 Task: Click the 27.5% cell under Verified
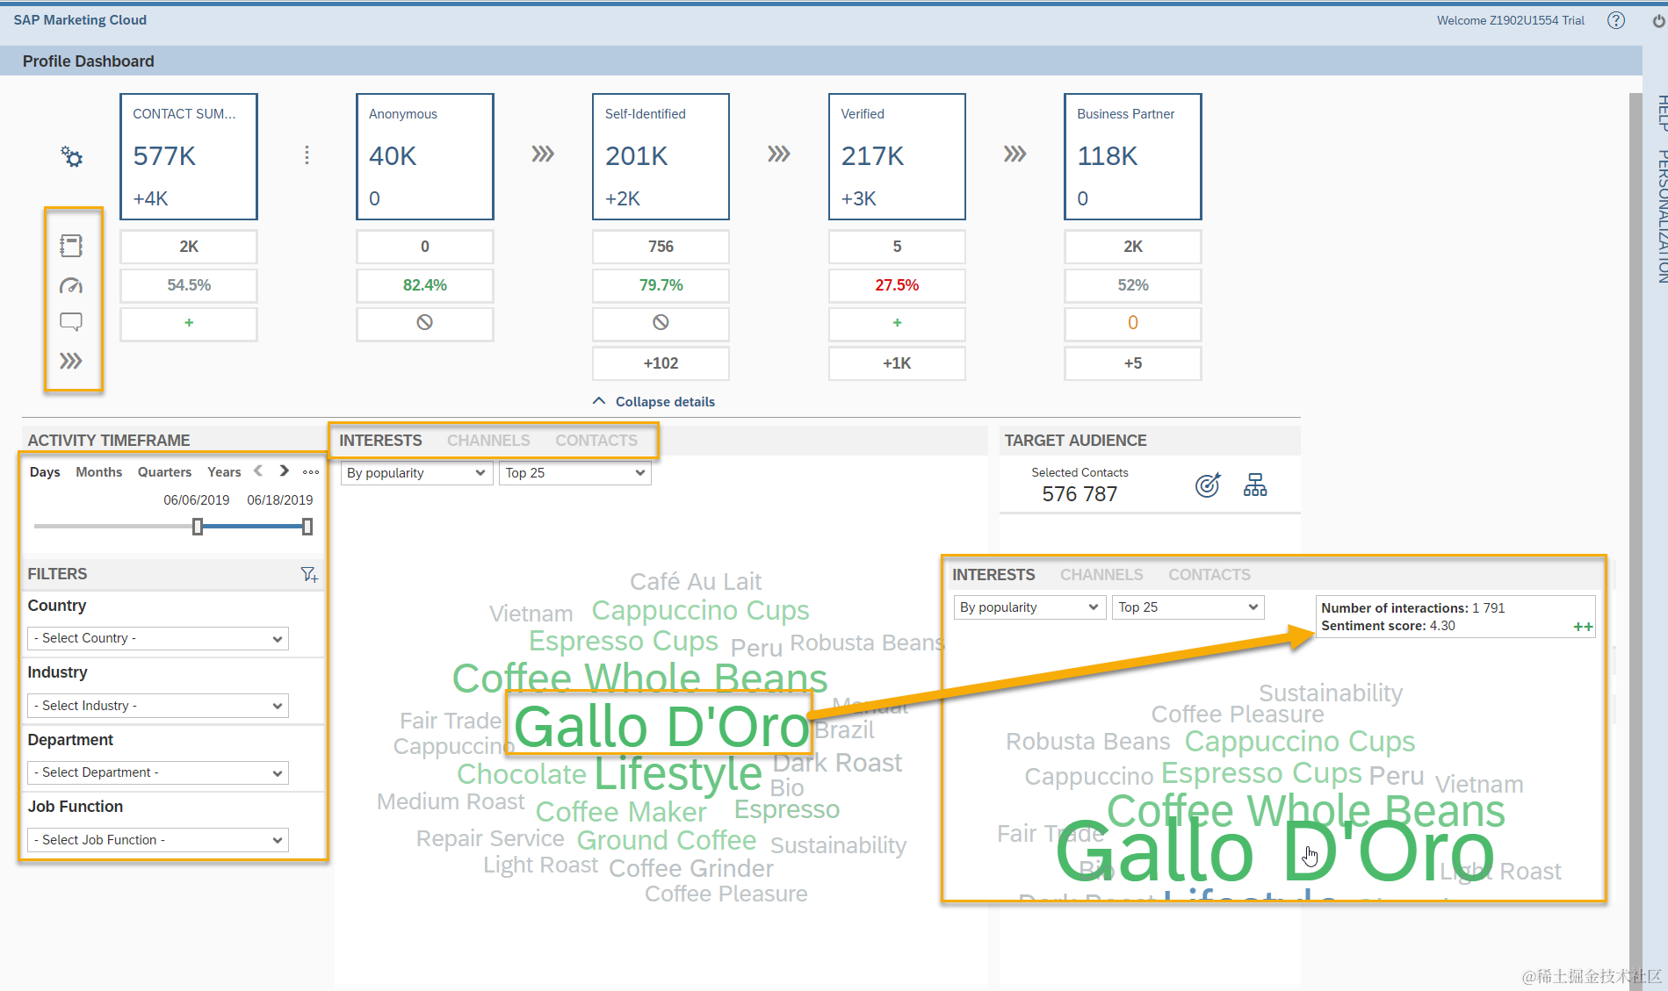[x=897, y=285]
